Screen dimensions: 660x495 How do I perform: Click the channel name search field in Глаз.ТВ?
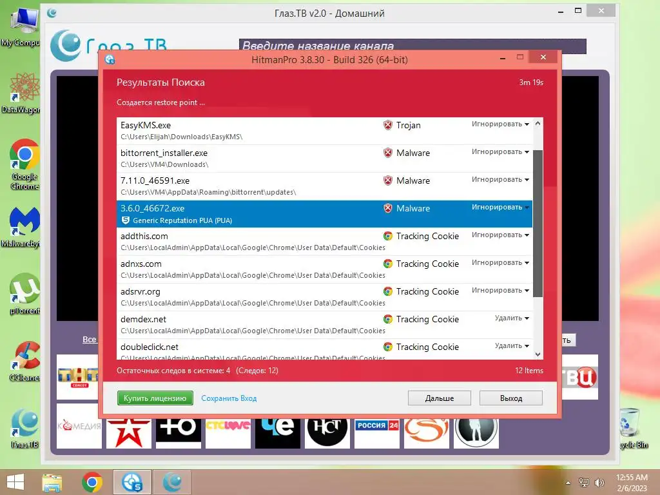412,46
